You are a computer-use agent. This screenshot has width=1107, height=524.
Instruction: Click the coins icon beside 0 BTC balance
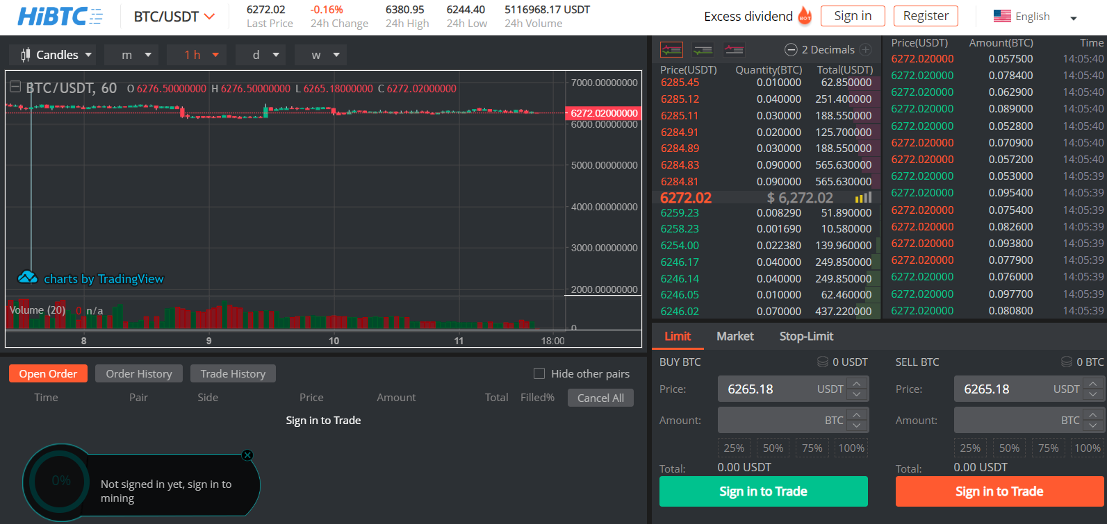click(x=1067, y=362)
